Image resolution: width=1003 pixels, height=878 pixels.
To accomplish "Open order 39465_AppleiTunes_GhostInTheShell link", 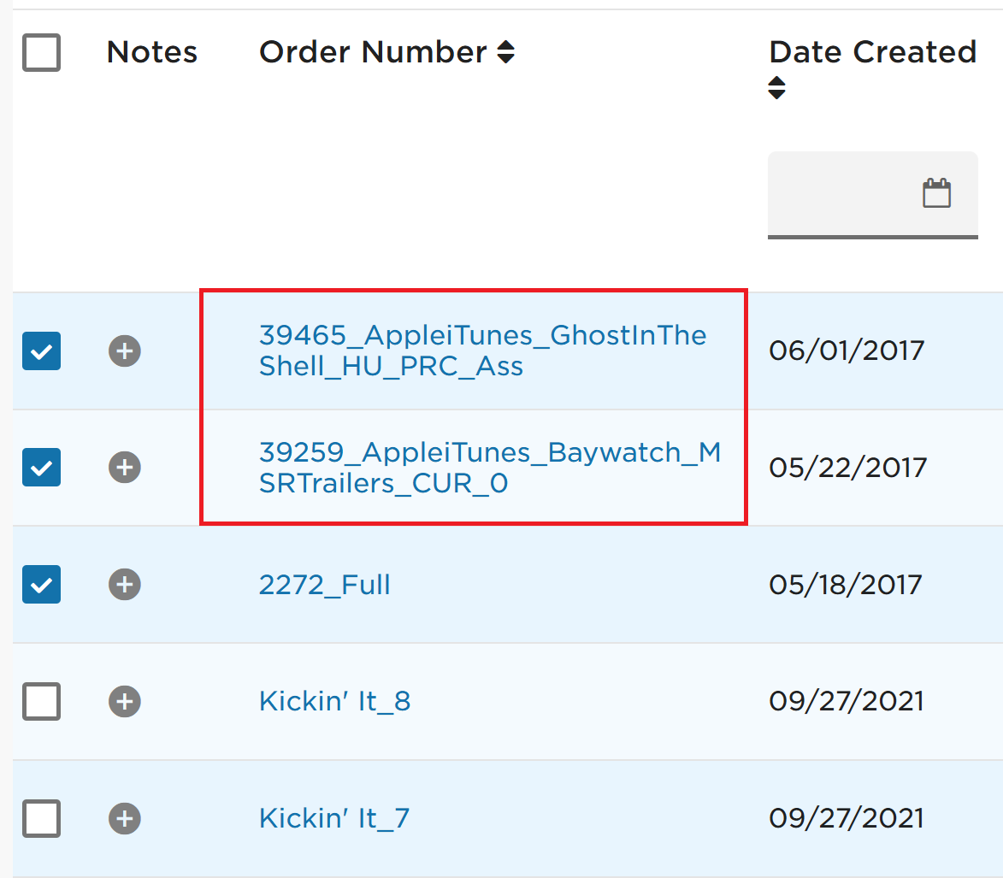I will click(483, 351).
